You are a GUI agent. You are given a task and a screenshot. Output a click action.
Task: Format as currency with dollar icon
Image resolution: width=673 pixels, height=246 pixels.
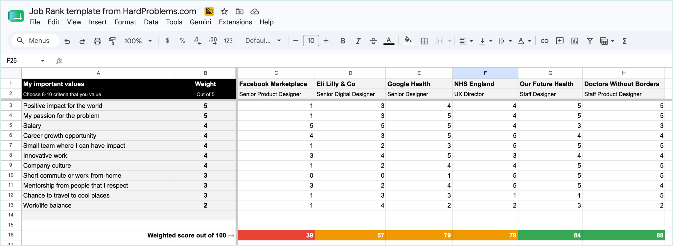tap(168, 41)
